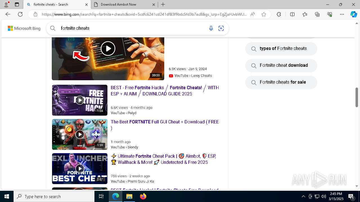
Task: Open the notification center
Action: tap(351, 196)
